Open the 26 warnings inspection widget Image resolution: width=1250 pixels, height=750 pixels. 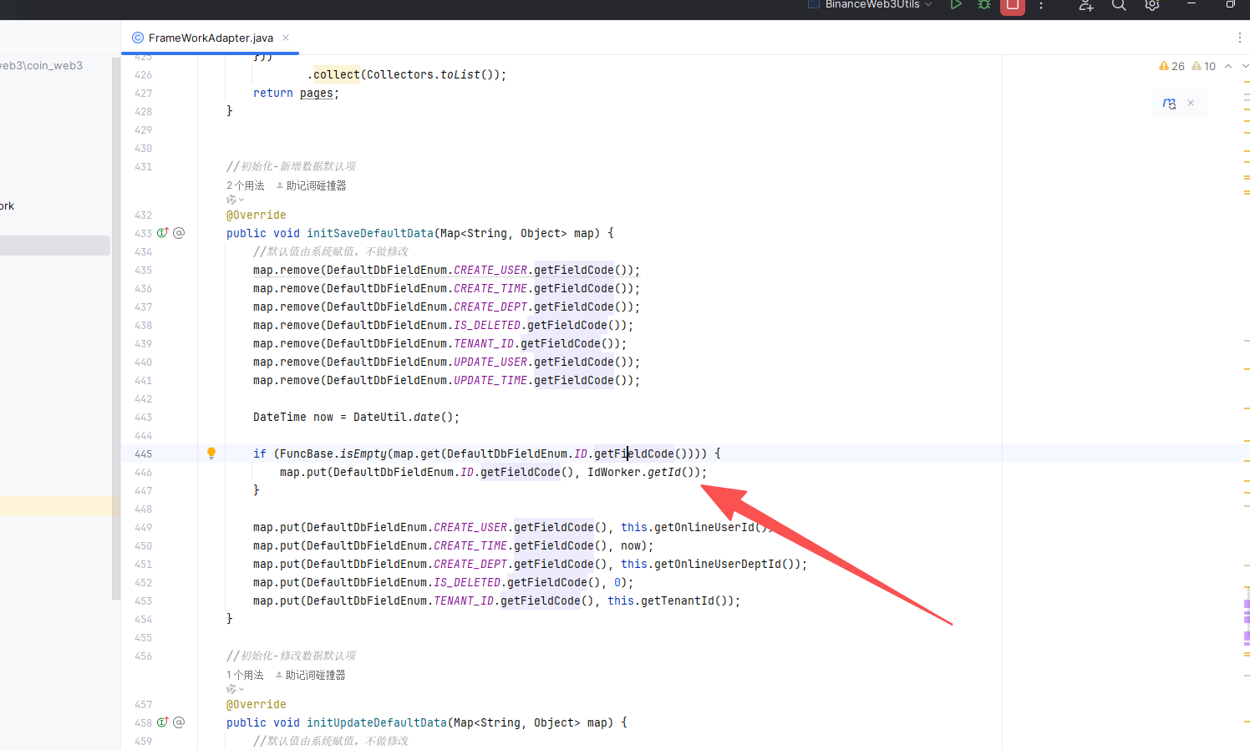1171,67
